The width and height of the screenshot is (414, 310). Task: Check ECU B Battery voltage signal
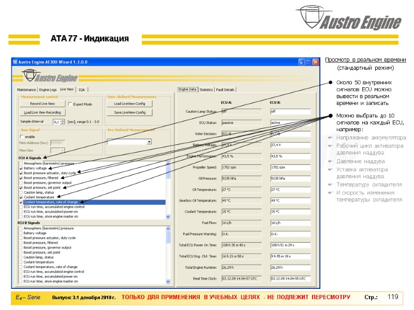point(21,233)
